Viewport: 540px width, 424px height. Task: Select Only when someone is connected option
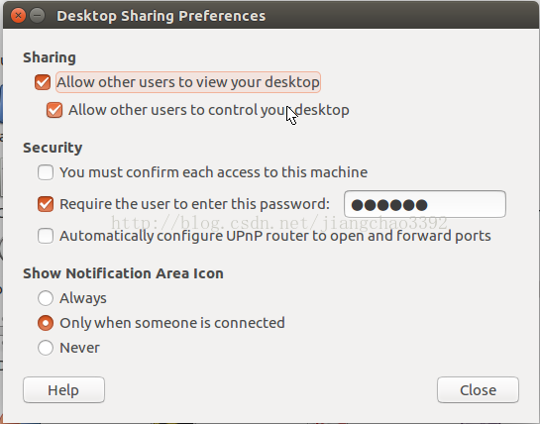pyautogui.click(x=46, y=323)
